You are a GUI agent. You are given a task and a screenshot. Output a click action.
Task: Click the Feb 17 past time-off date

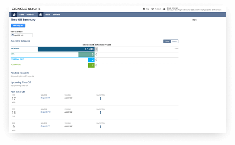point(13,99)
